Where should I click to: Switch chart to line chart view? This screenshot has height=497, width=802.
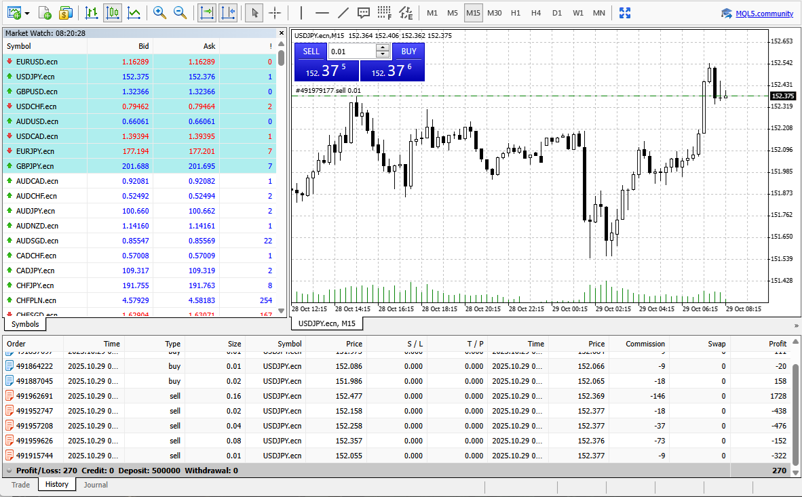point(134,13)
